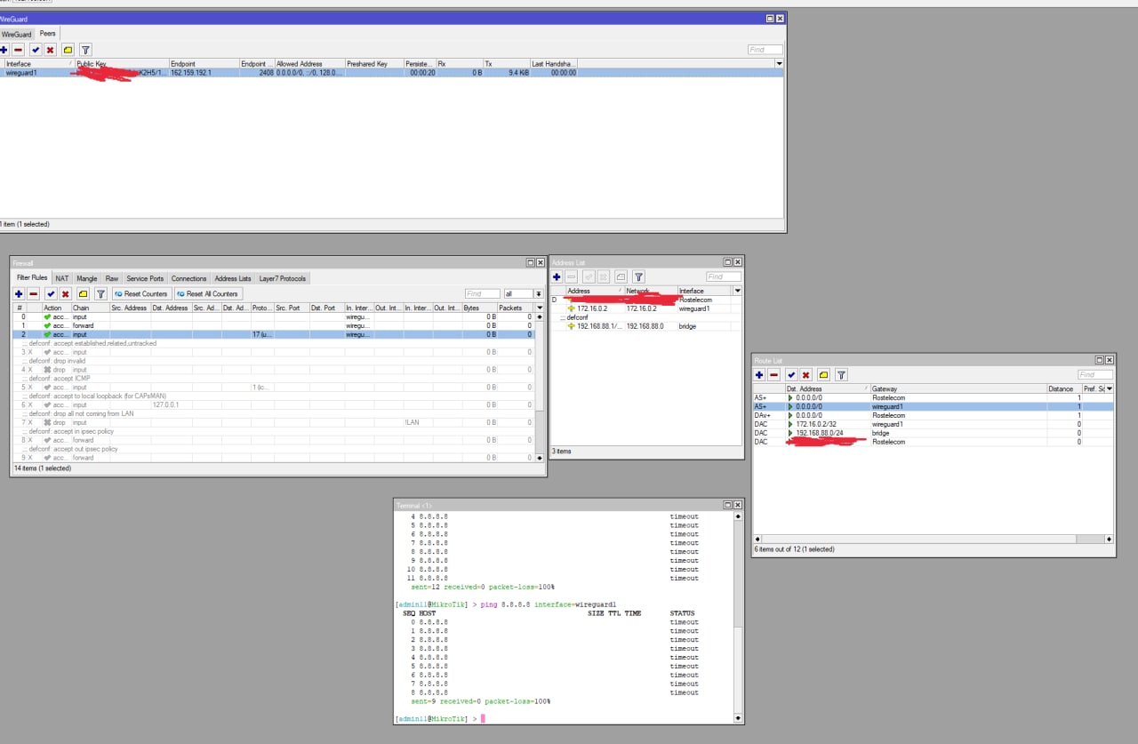Click Route List horizontal scrollbar right arrow

[1108, 539]
